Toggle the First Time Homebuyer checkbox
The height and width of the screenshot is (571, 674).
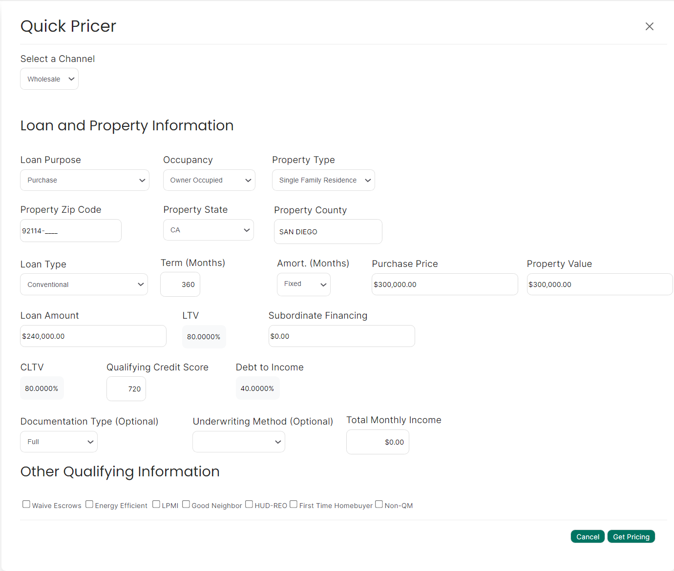tap(294, 504)
